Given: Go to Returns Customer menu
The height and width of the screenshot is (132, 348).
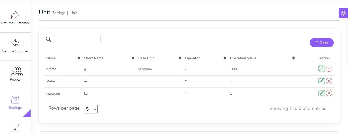Looking at the screenshot, I should click(x=15, y=18).
